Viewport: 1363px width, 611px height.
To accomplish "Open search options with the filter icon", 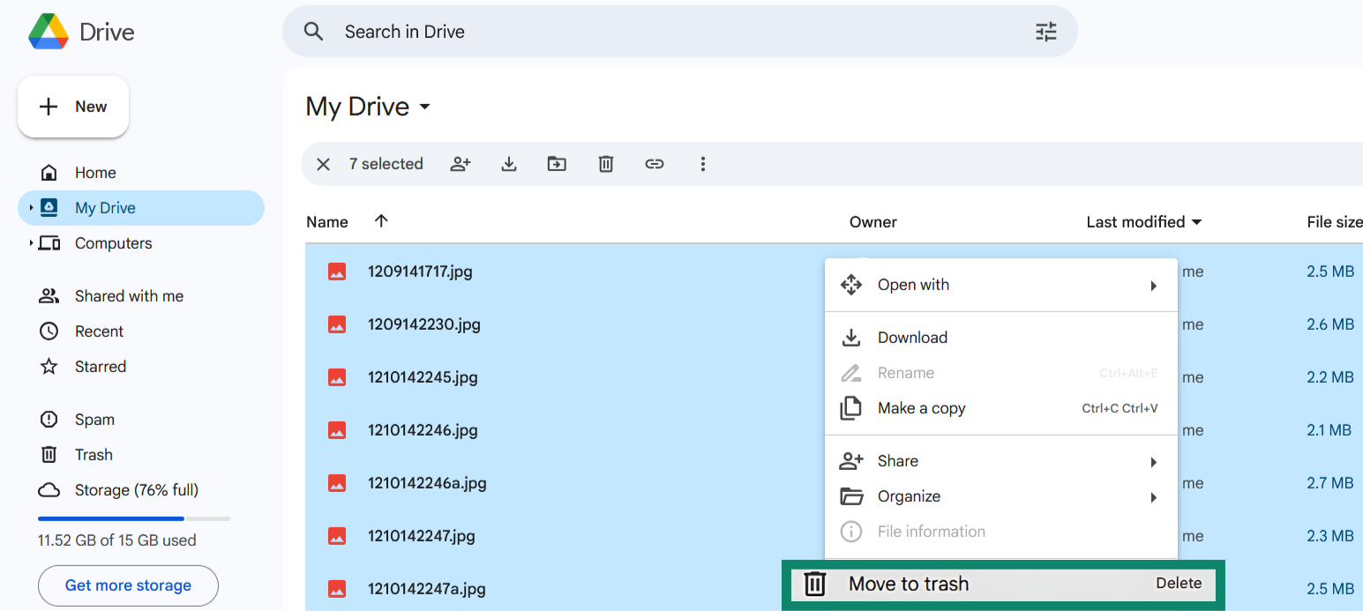I will point(1045,31).
